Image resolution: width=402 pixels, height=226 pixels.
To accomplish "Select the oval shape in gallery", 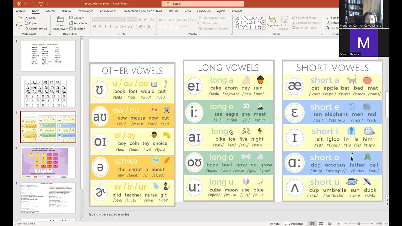I will pyautogui.click(x=255, y=18).
